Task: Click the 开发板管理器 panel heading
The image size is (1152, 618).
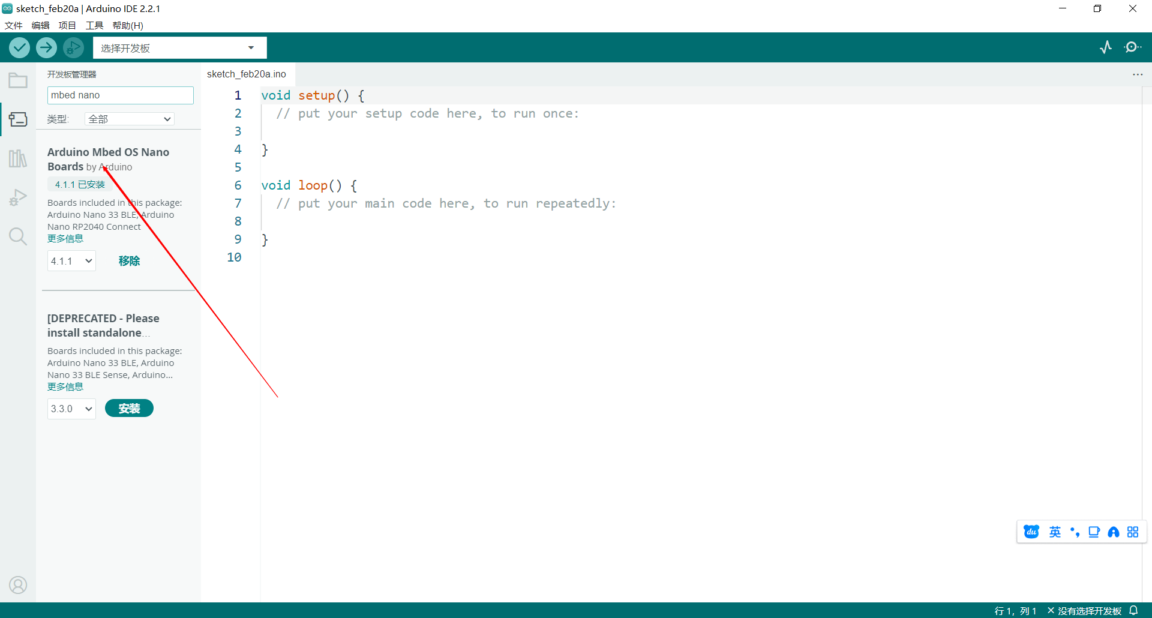Action: [72, 74]
